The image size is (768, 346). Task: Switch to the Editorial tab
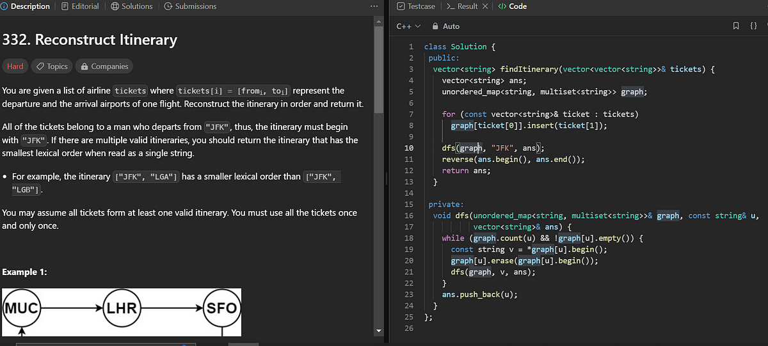click(x=81, y=6)
